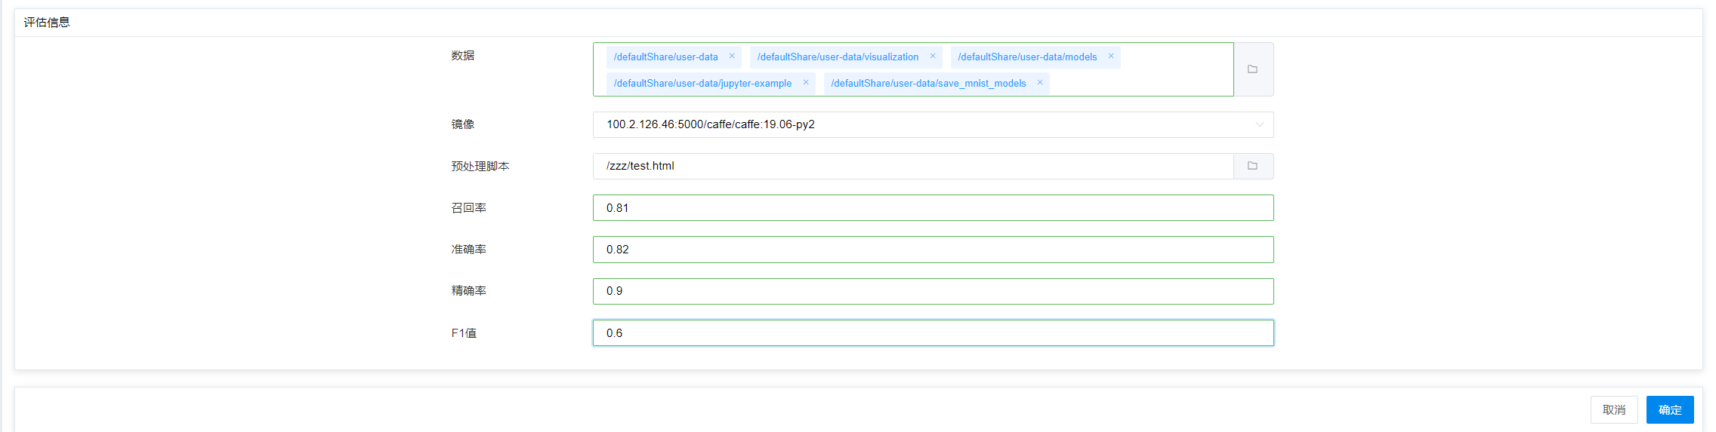Remove the jupyter-example path tag
1716x432 pixels.
(805, 83)
